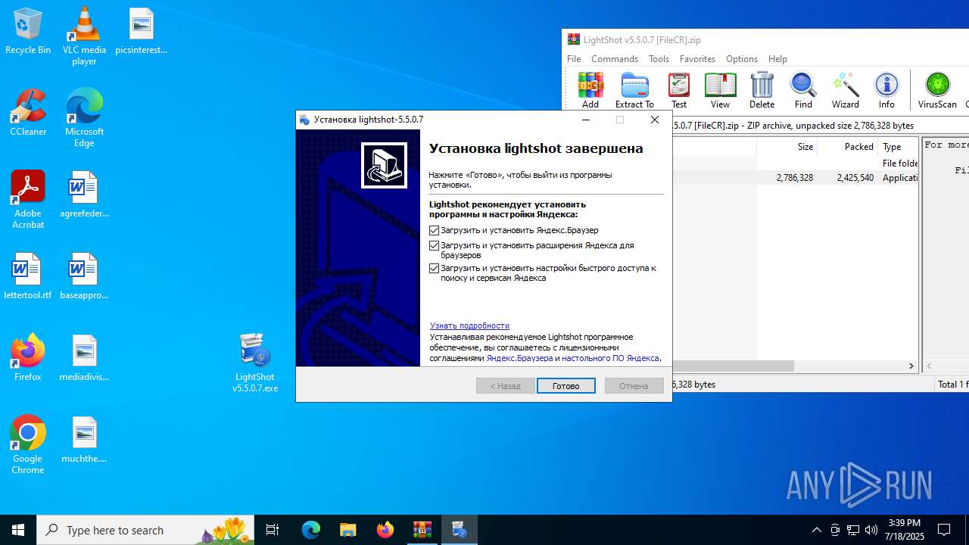969x545 pixels.
Task: Click the Test icon in WinRAR toolbar
Action: [679, 90]
